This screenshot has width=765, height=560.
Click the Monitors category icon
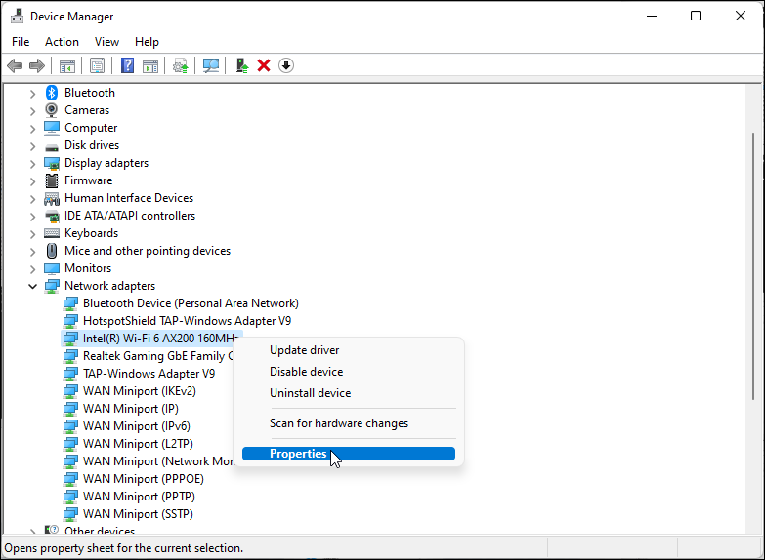pos(52,268)
